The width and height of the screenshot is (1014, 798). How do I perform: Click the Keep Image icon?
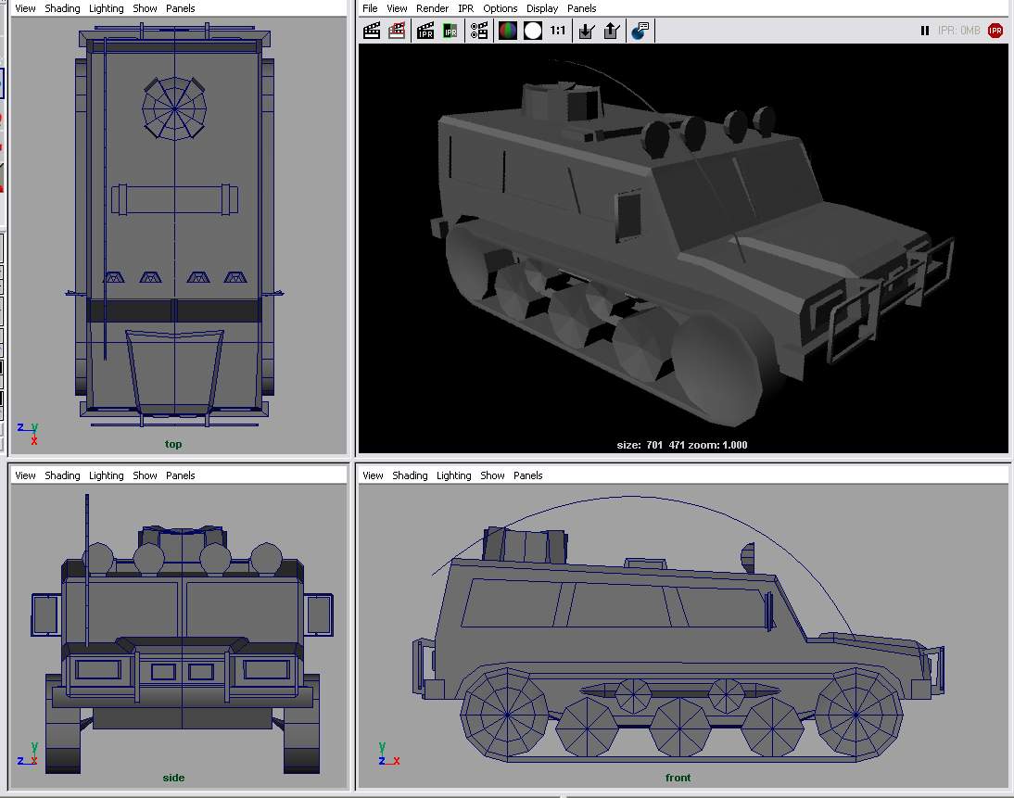click(586, 31)
